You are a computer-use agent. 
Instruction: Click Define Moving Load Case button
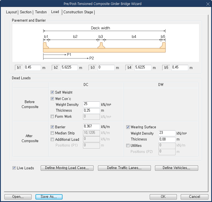point(67,168)
